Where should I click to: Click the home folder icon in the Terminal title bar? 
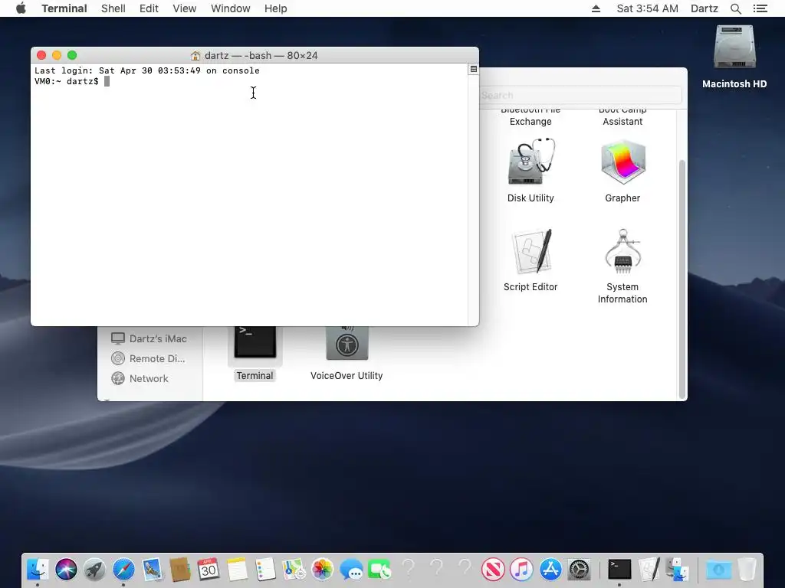click(195, 55)
